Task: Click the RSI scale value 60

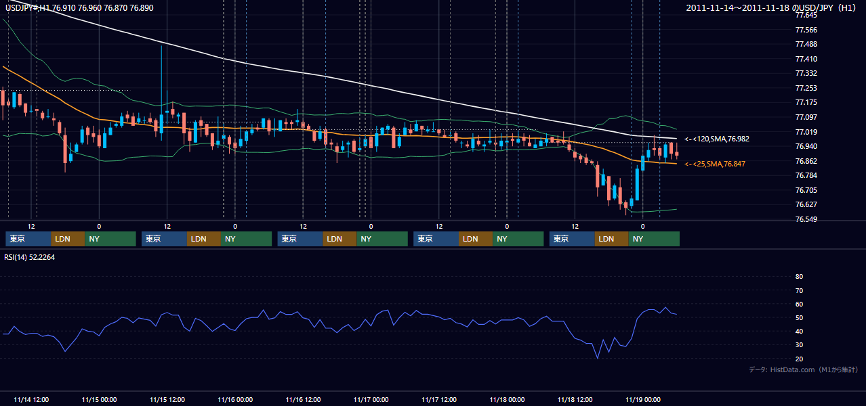Action: click(799, 304)
